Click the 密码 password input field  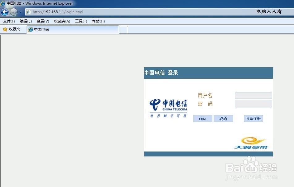(253, 104)
